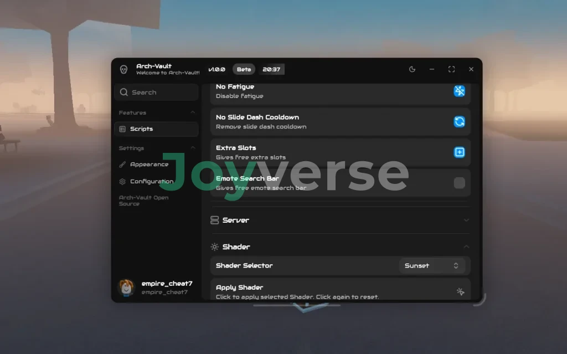
Task: Open the Shader Selector Sunset dropdown
Action: [x=432, y=265]
